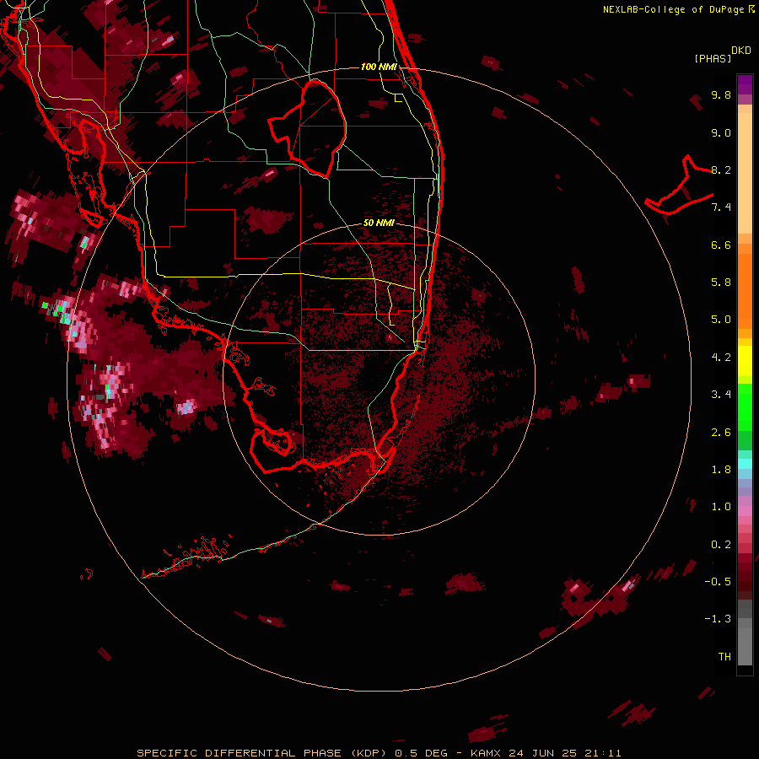Click the 3.4 legend value
The height and width of the screenshot is (759, 759).
[x=721, y=395]
